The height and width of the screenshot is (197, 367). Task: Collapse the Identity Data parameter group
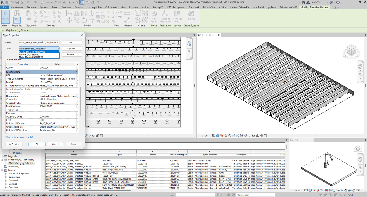point(76,72)
